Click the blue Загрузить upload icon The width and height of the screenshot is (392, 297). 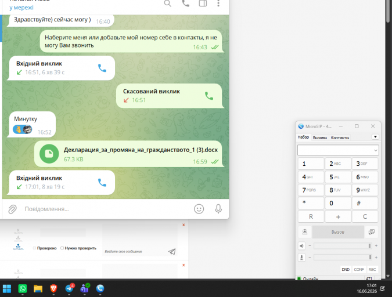[x=18, y=247]
